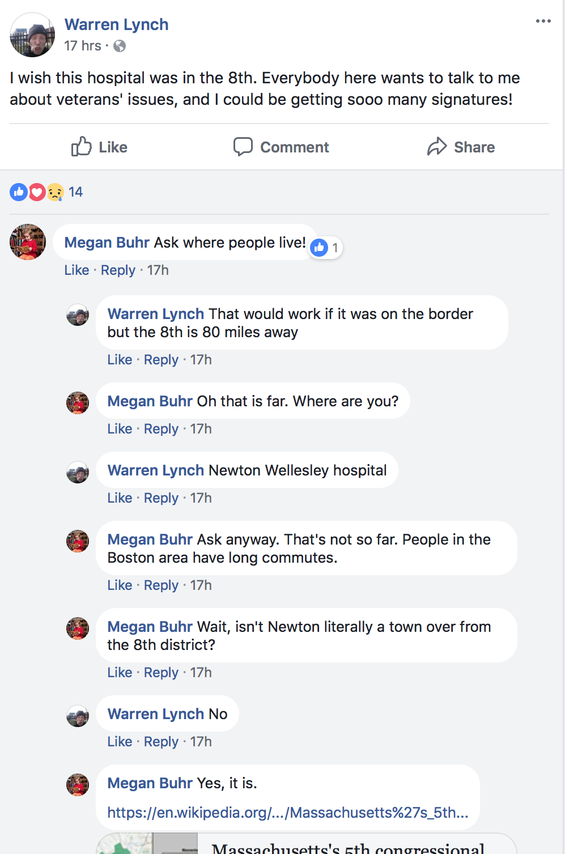View the 14 reactions count
This screenshot has height=854, width=565.
[x=76, y=192]
